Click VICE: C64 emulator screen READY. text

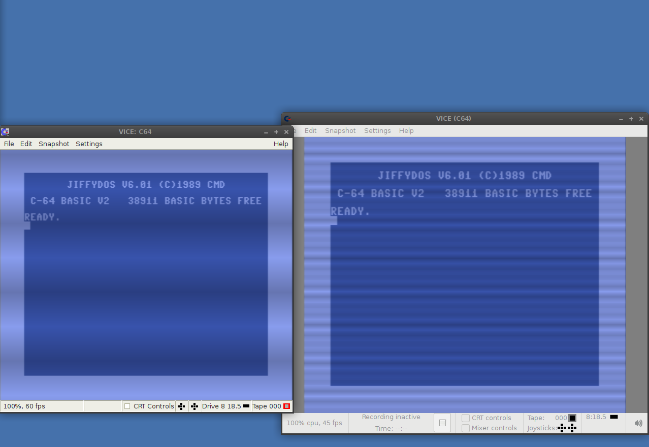(43, 217)
